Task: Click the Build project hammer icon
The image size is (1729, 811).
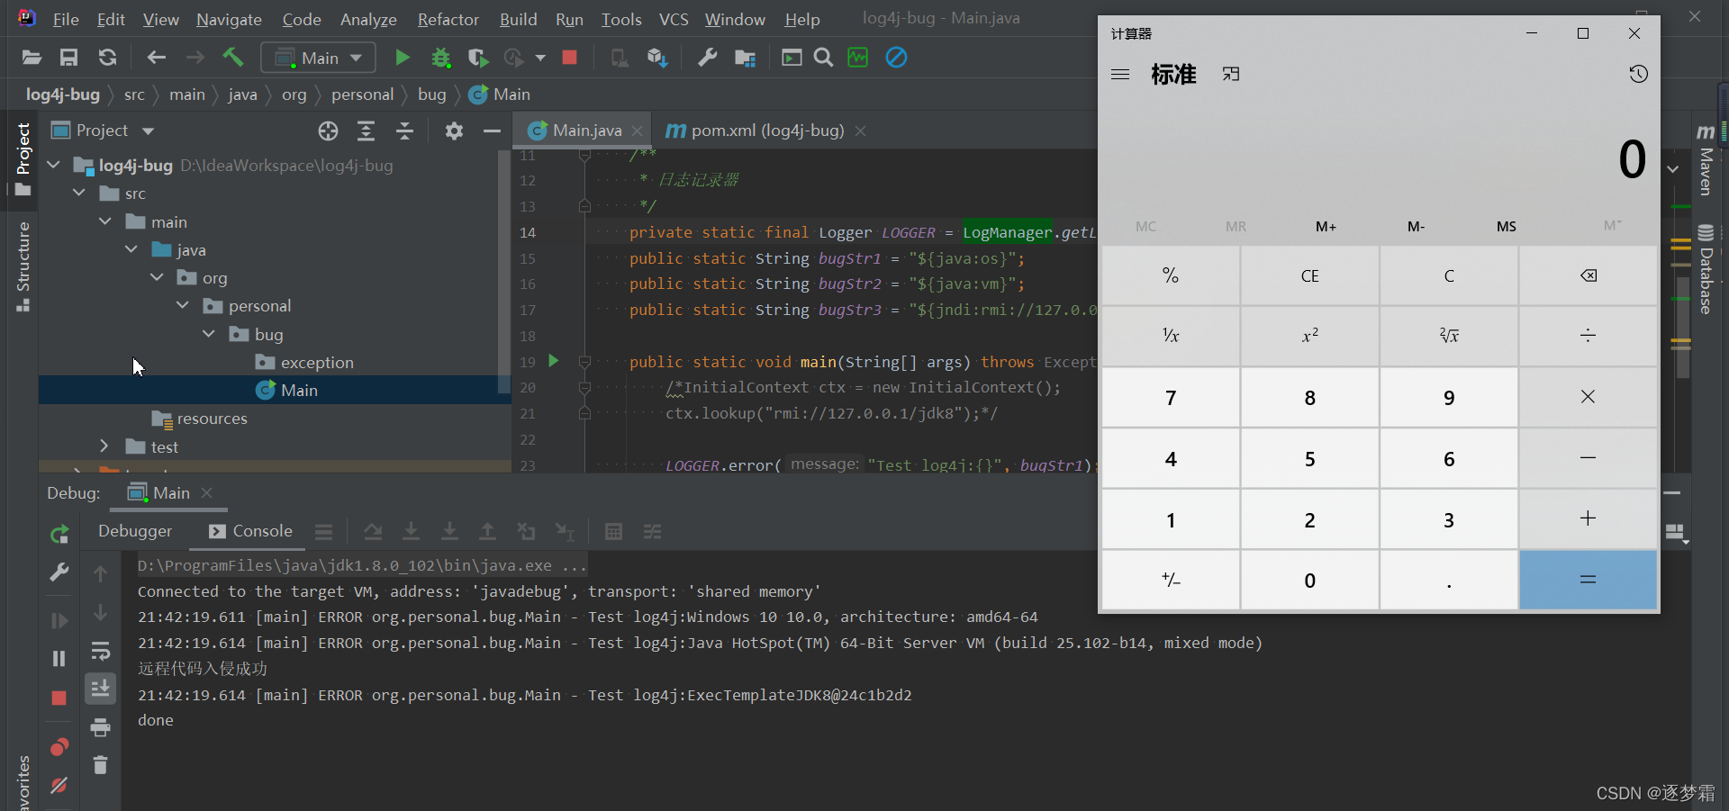Action: (x=233, y=58)
